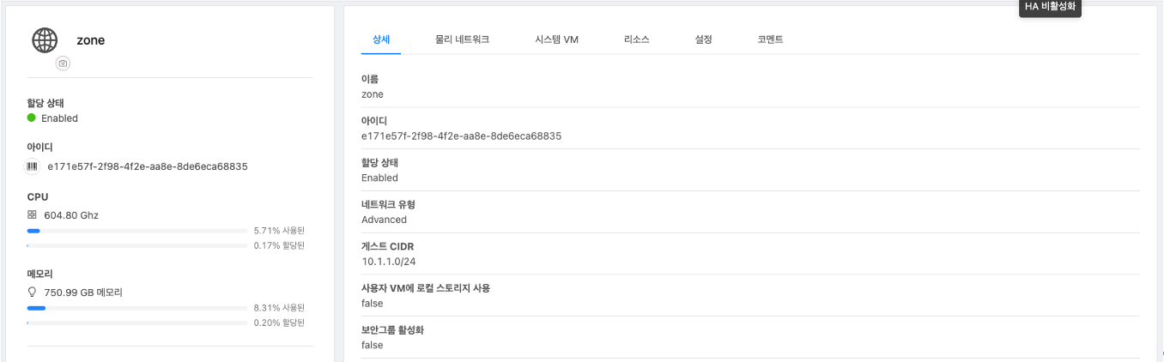This screenshot has width=1164, height=362.
Task: Click the memory 8.31% used progress bar
Action: [x=137, y=308]
